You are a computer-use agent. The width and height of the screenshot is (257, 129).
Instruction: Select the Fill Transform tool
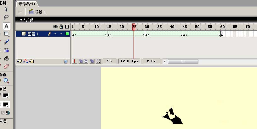coord(6,50)
